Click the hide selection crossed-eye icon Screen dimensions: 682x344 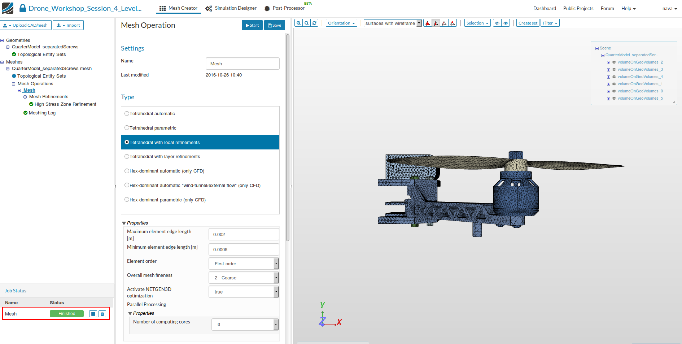[497, 23]
